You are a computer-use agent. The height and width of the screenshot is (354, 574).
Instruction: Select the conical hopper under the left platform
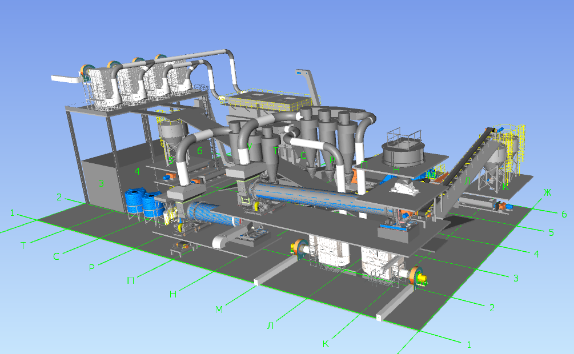coord(173,134)
